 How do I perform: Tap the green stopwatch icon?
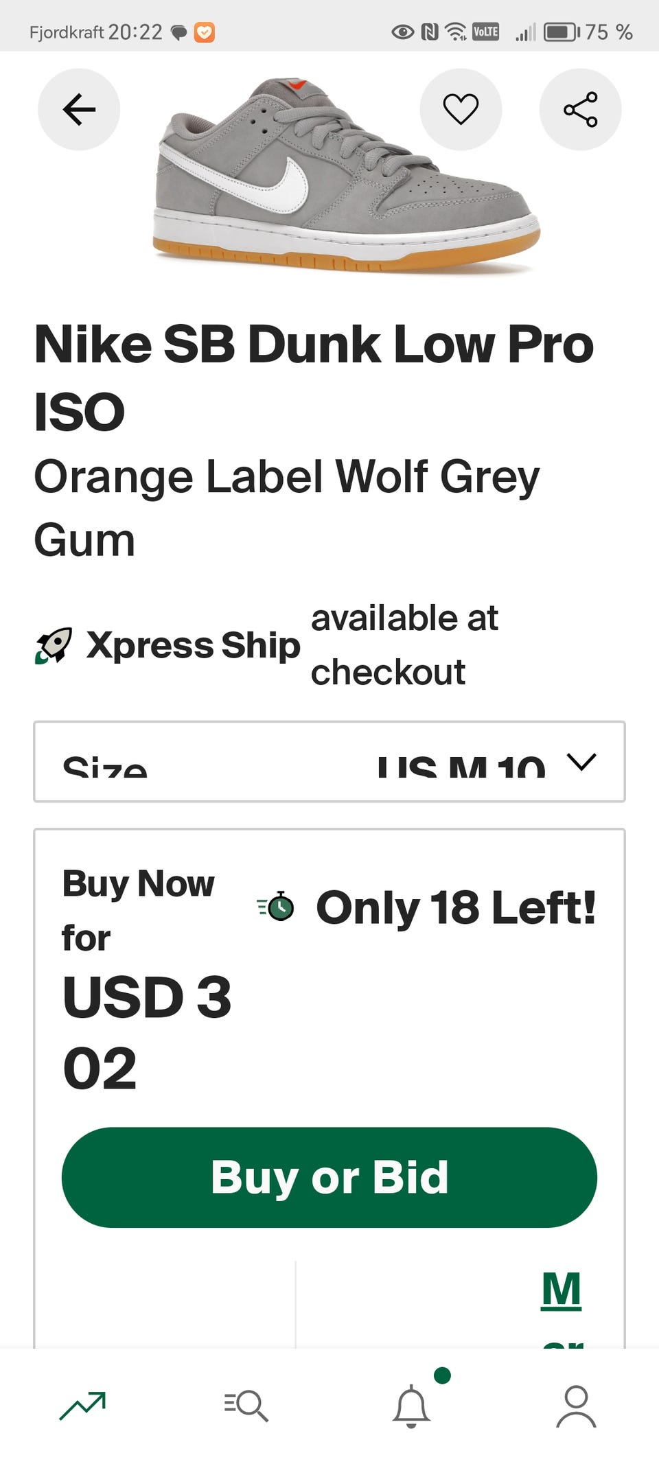click(x=276, y=907)
